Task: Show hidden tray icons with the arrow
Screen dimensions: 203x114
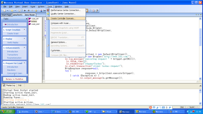Action: [188, 112]
